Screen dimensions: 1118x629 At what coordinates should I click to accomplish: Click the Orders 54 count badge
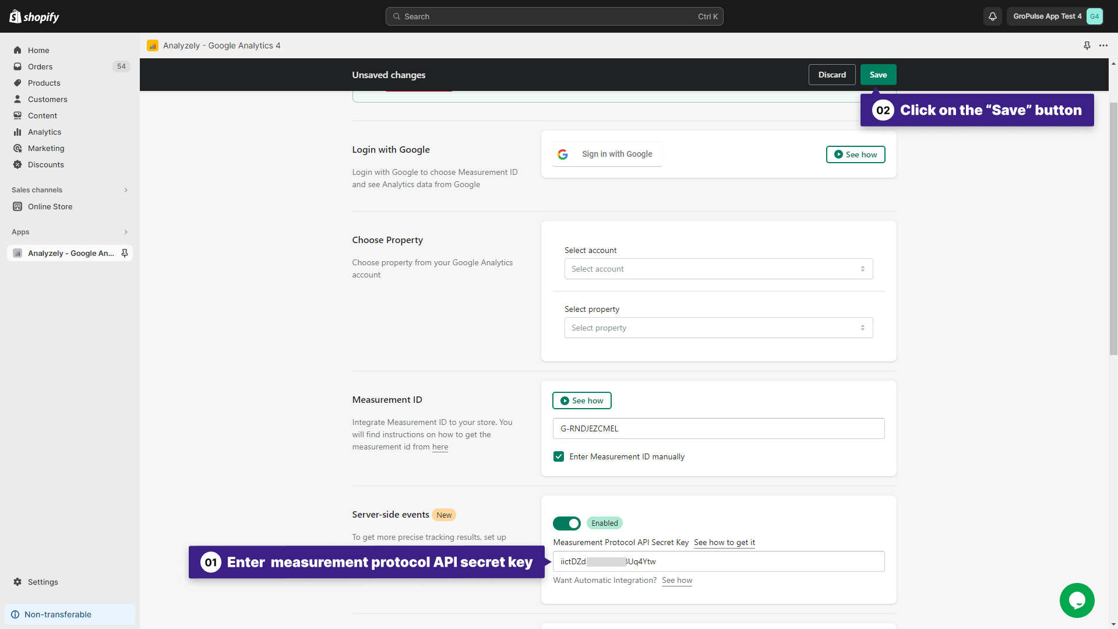click(x=121, y=66)
